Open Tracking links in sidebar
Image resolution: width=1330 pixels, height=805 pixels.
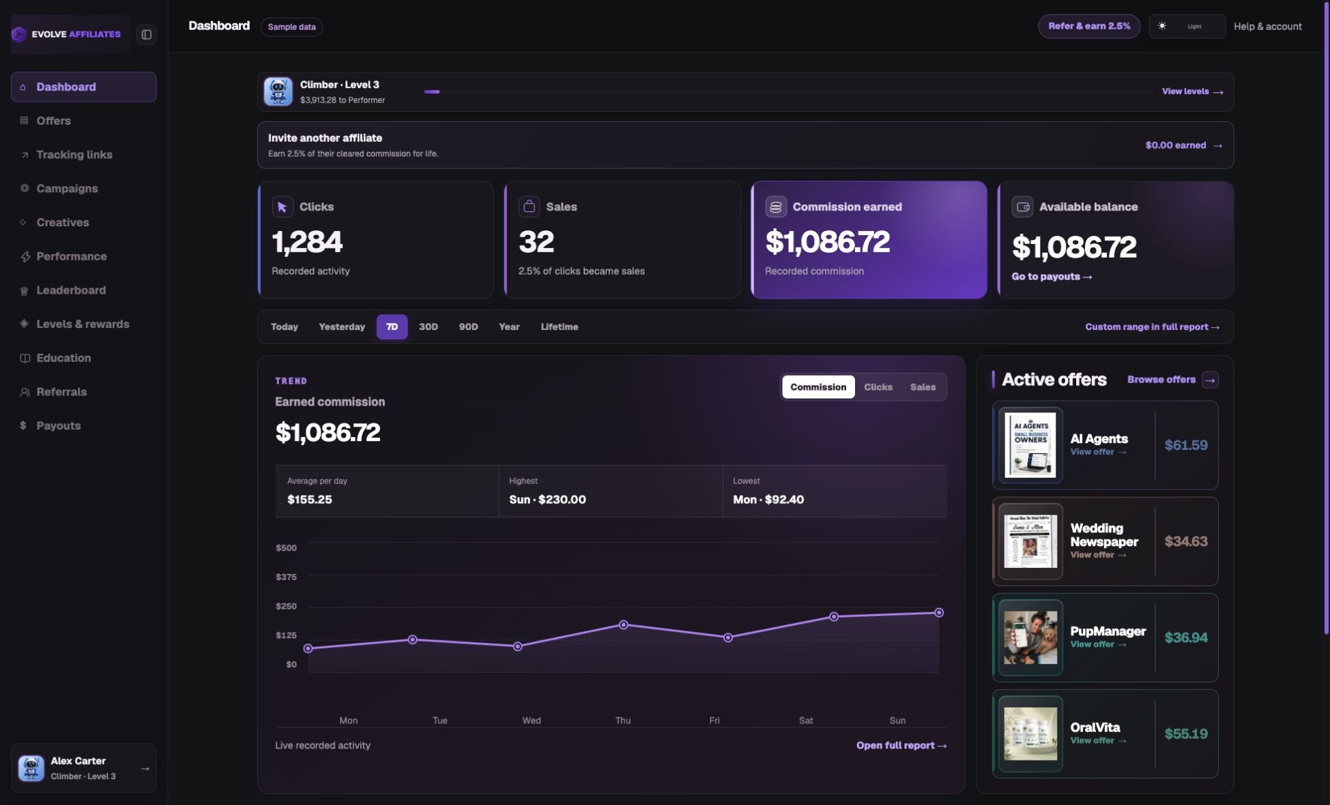click(84, 155)
